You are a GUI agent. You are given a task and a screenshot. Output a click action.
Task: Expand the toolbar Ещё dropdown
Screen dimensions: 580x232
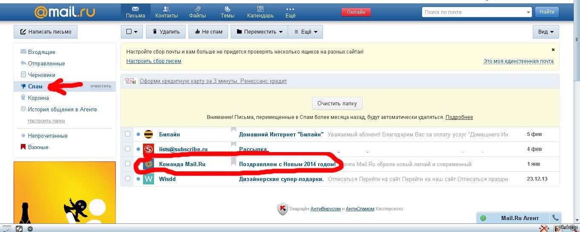(306, 31)
